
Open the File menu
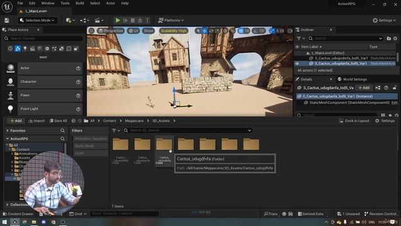20,3
